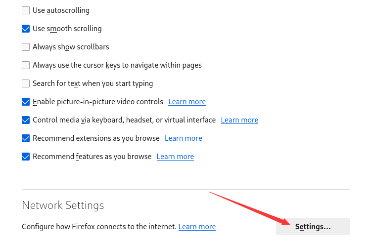This screenshot has width=371, height=242.
Task: Open Learn more beside media control option
Action: pos(239,120)
